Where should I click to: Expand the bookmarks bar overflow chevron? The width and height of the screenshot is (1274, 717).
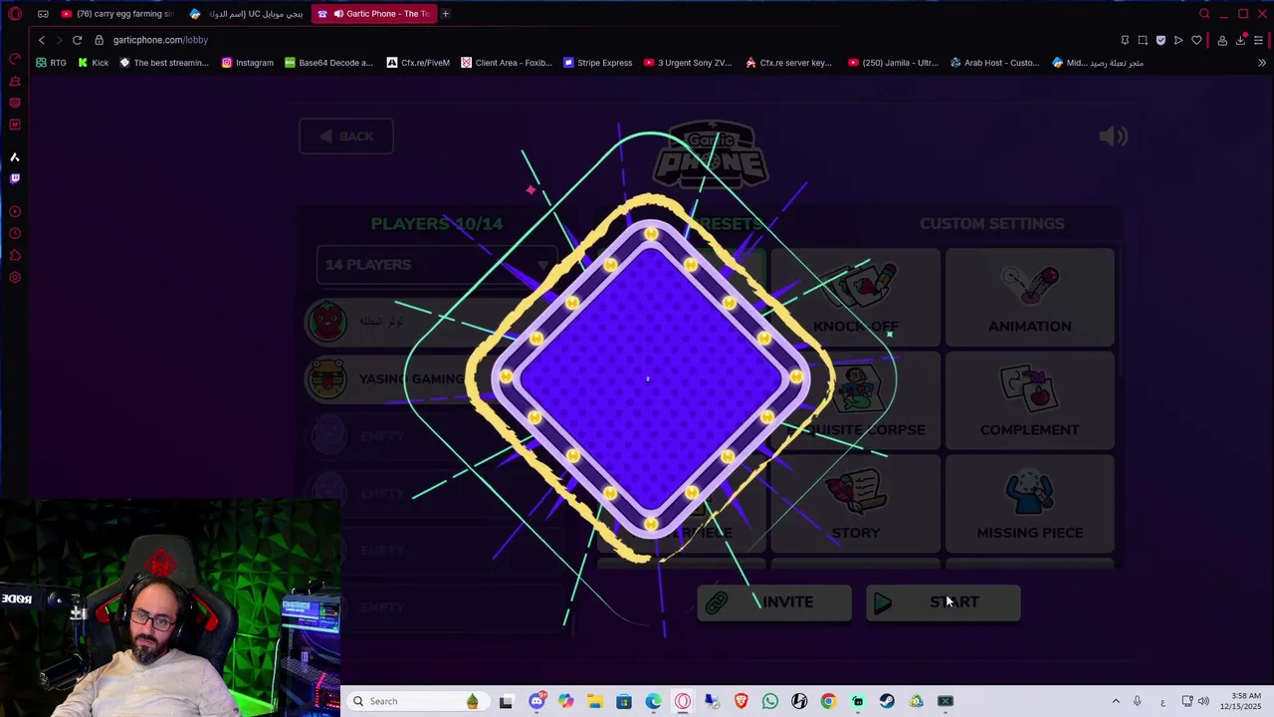point(1262,63)
